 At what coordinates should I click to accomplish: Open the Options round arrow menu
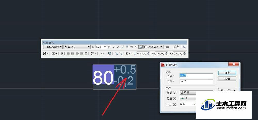pos(185,47)
